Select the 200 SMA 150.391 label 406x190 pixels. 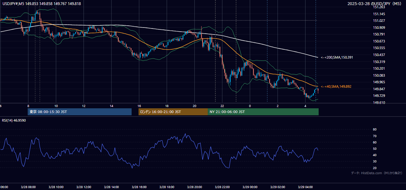point(337,58)
